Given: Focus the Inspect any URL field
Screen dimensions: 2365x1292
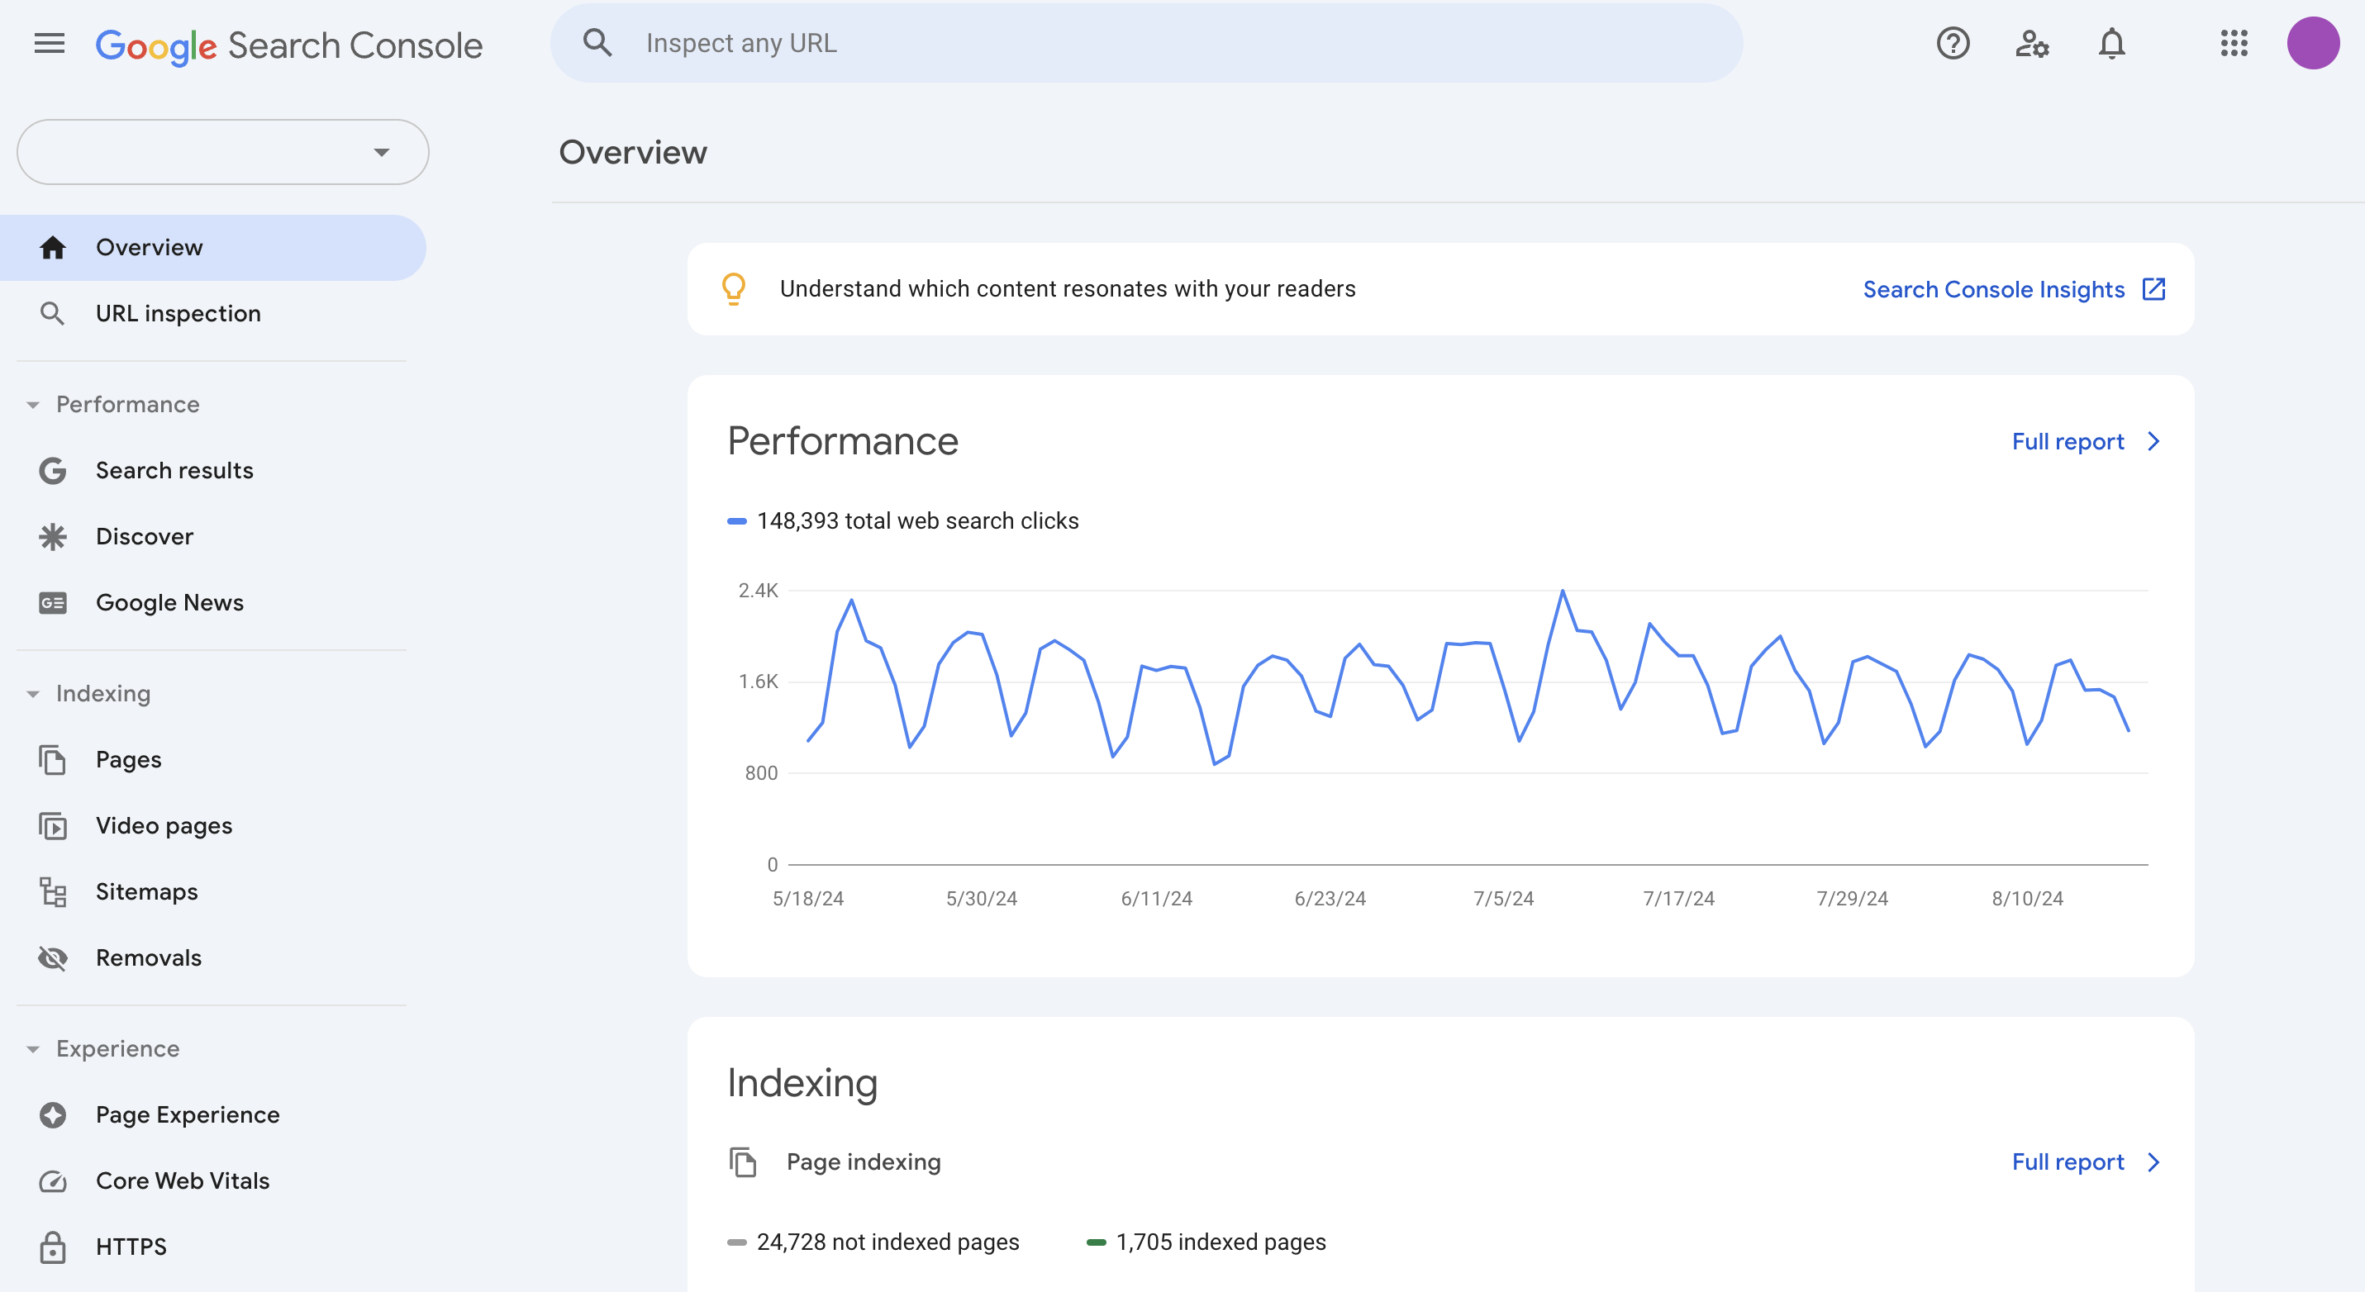Looking at the screenshot, I should click(1147, 43).
